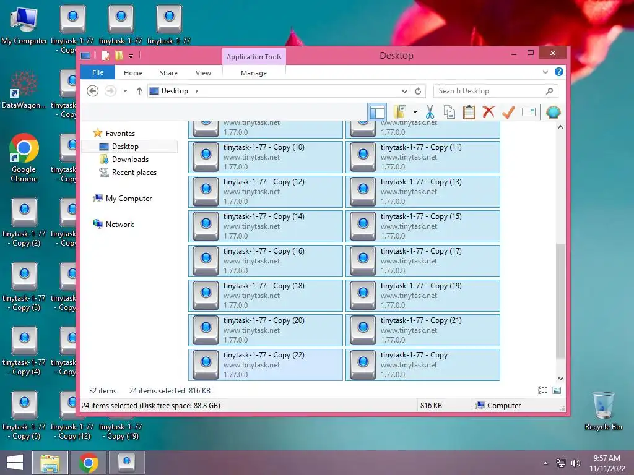Screen dimensions: 634x475
Task: Open the Home ribbon tab
Action: pyautogui.click(x=133, y=73)
